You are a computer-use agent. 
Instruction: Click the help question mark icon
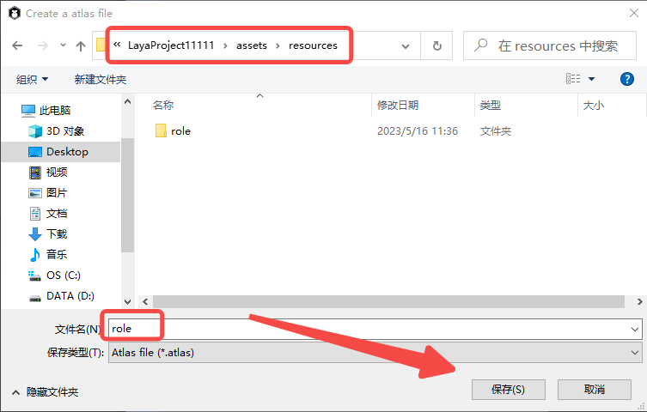(x=626, y=79)
